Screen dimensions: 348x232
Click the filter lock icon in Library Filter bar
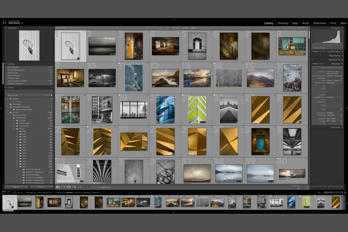[308, 28]
